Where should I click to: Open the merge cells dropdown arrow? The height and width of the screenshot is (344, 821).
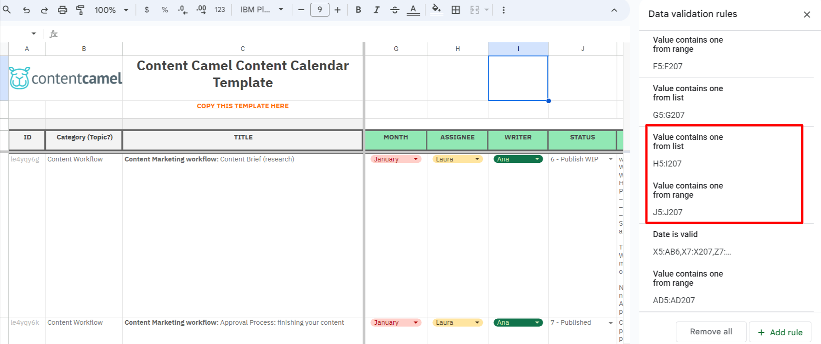(x=487, y=10)
